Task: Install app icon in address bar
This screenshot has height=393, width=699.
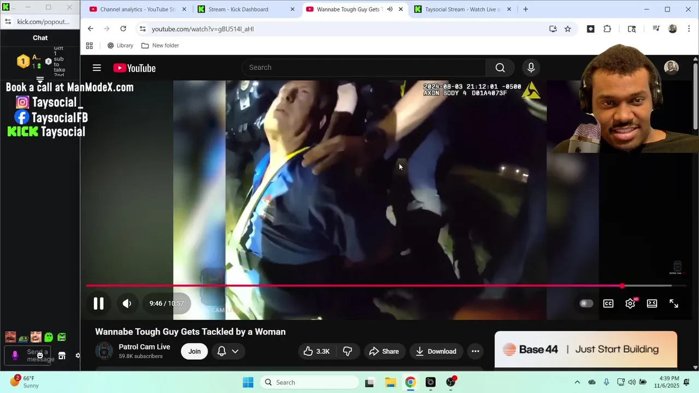Action: tap(553, 29)
